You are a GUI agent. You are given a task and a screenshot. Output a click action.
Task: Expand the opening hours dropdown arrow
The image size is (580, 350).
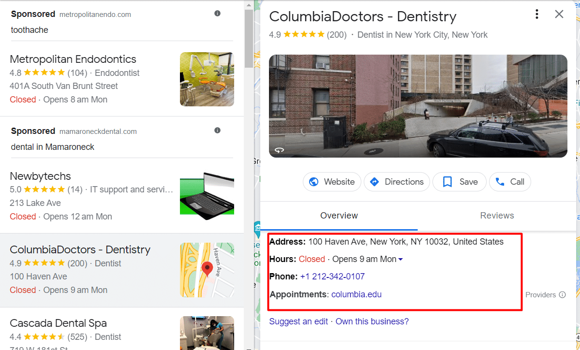(400, 260)
